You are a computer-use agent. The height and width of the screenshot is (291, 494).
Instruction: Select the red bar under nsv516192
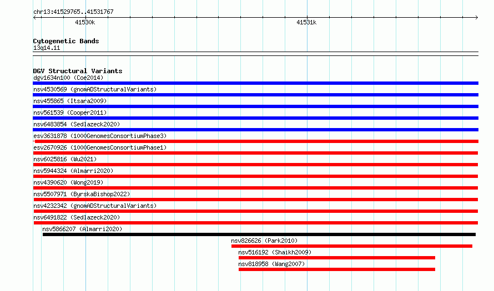click(x=337, y=258)
